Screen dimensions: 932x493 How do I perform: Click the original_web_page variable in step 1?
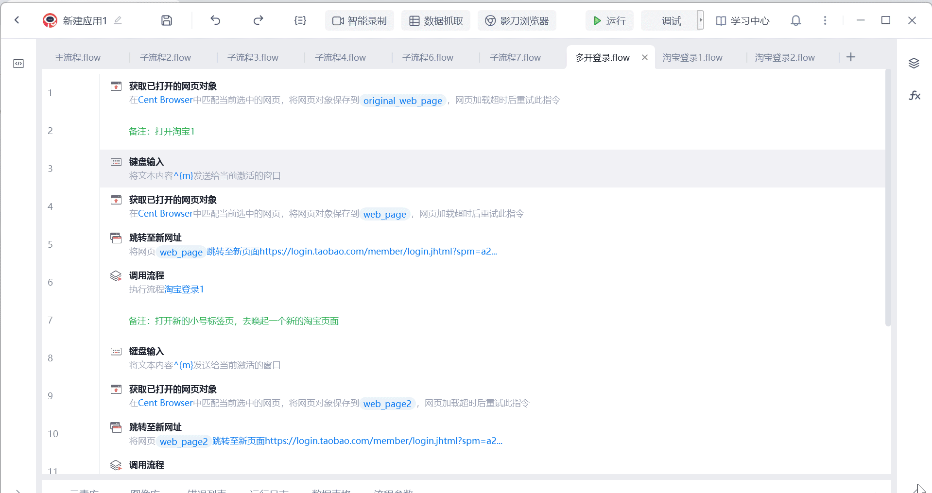click(402, 101)
